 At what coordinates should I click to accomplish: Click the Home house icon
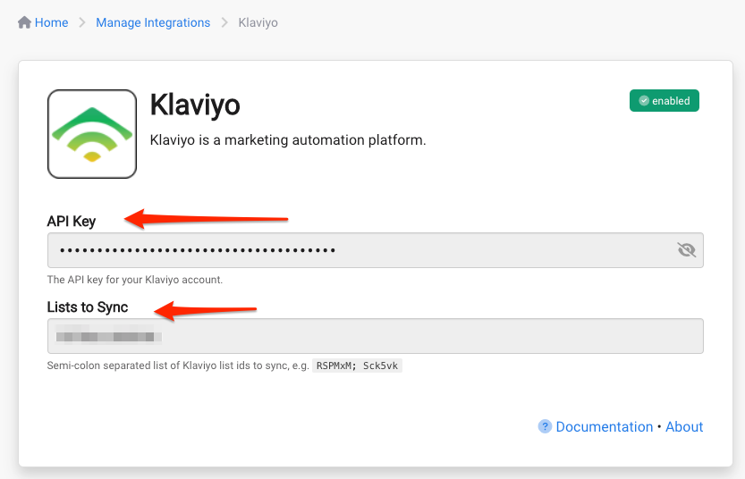coord(24,22)
